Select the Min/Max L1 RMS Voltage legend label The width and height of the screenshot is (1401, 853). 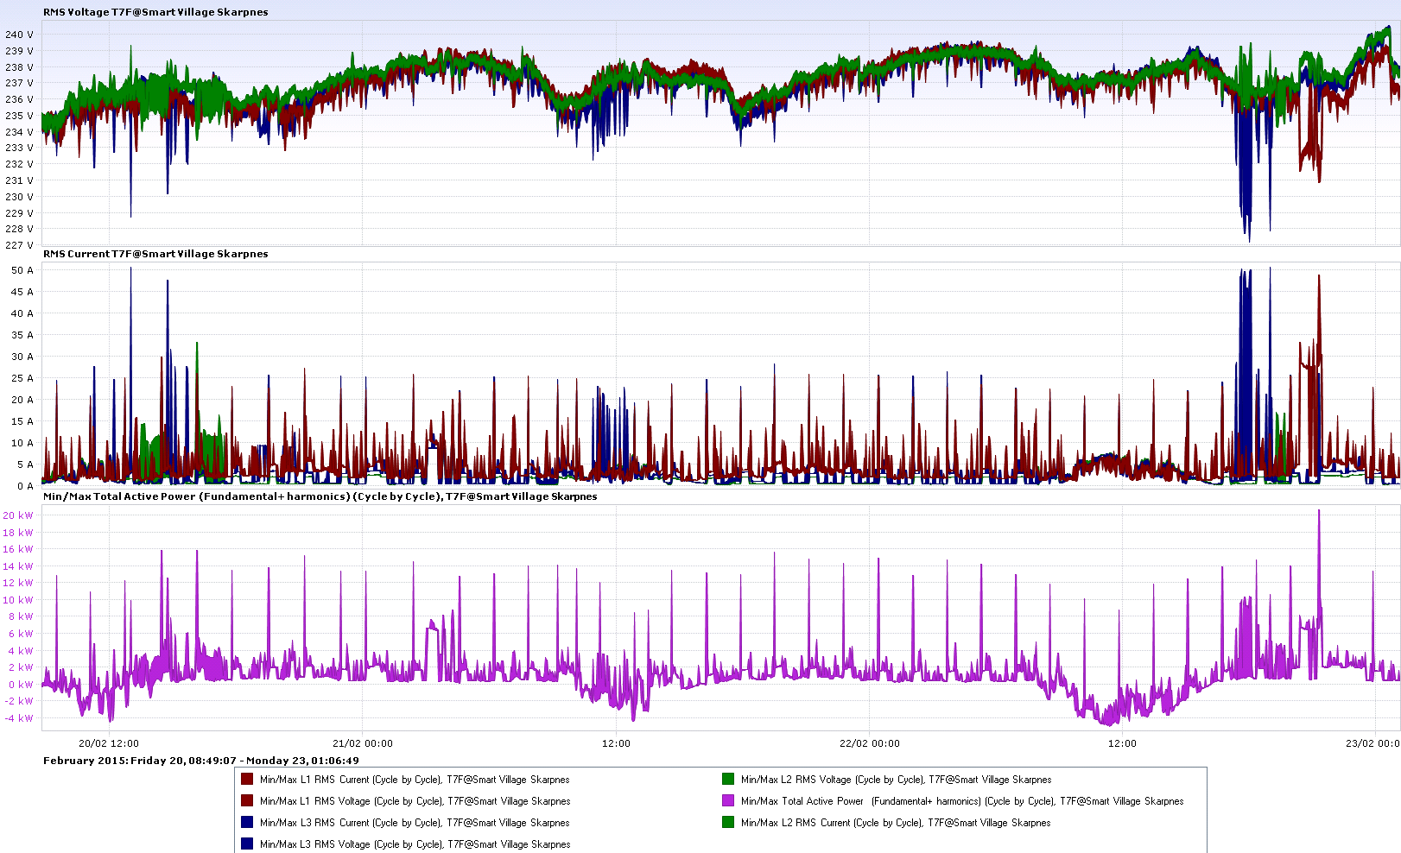click(x=415, y=801)
